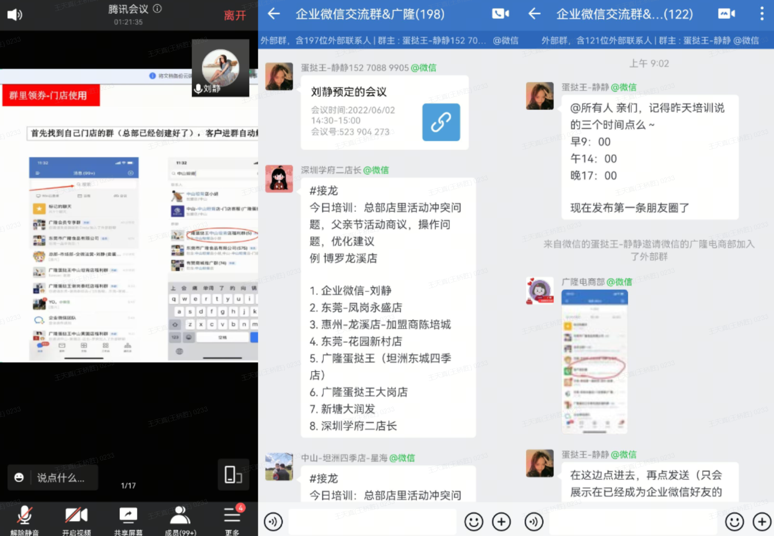Open 刘静's video thumbnail

tap(221, 68)
